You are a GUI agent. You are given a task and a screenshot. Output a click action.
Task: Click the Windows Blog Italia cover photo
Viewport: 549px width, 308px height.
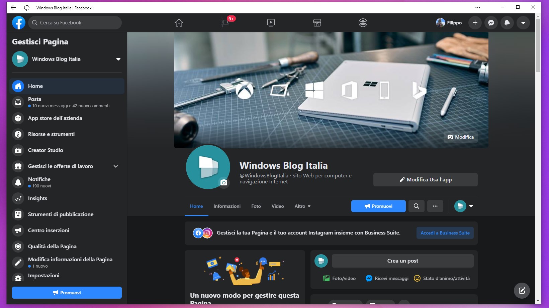point(331,90)
